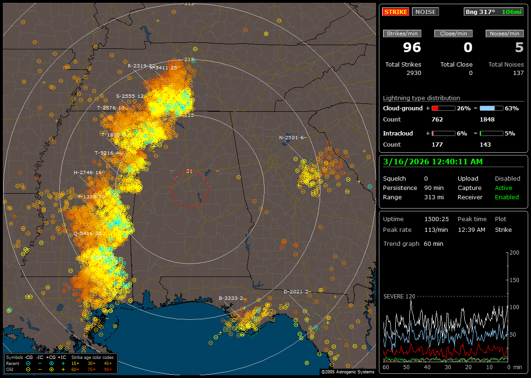Click red positive cloud-ground percentage bar

pyautogui.click(x=443, y=108)
